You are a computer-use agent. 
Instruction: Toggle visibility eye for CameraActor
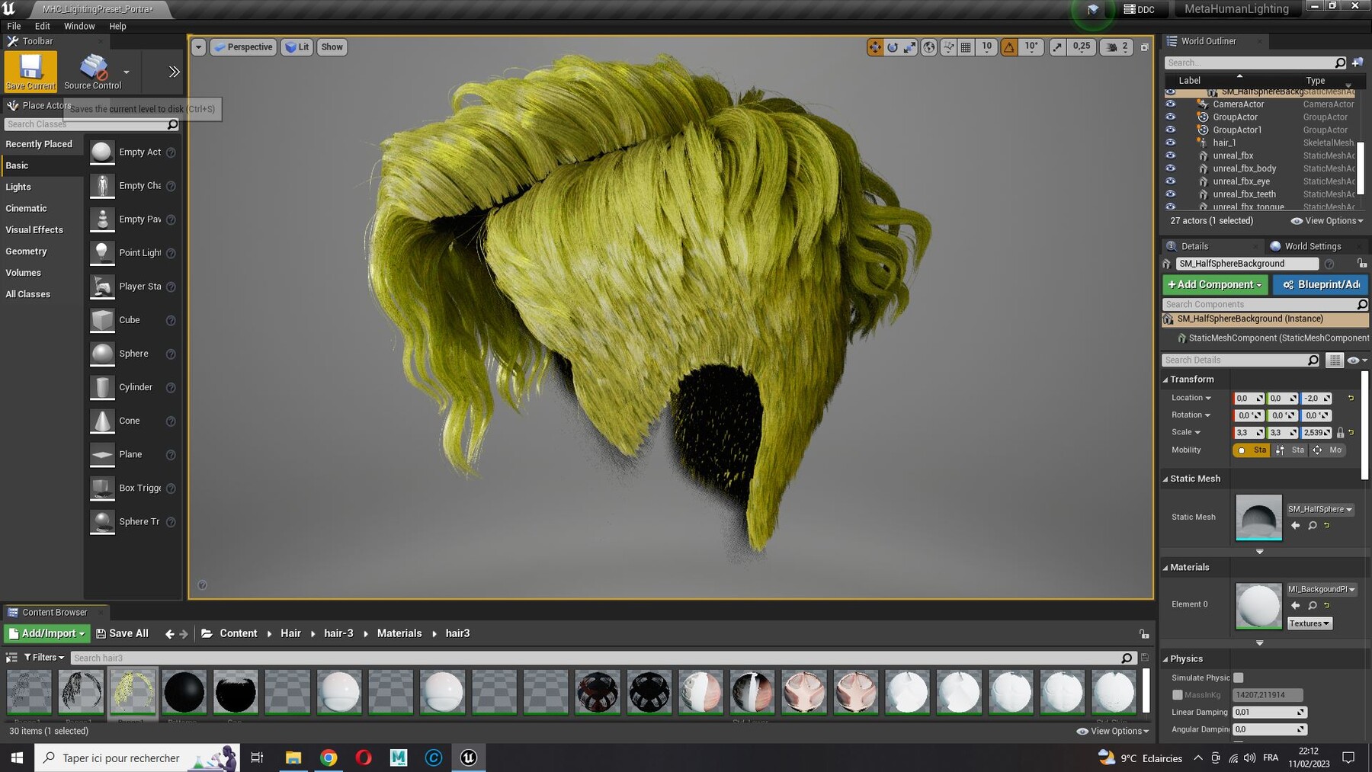(1171, 104)
